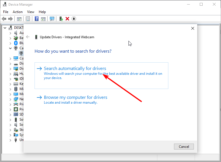This screenshot has width=221, height=162.
Task: Close the Update Drivers dialog with X
Action: click(x=193, y=28)
